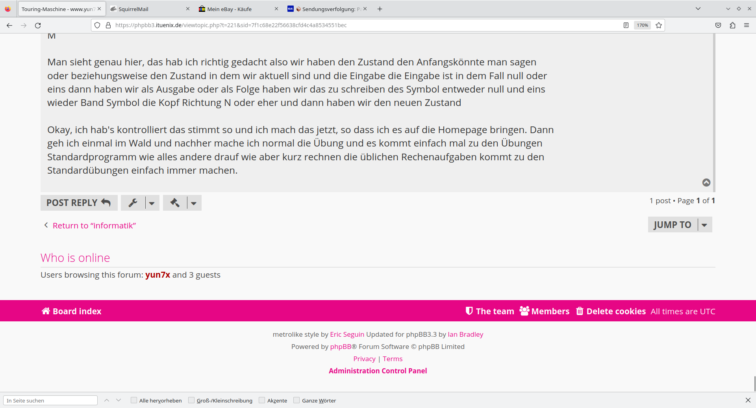Open the wrench topic tools button
Viewport: 756px width, 408px height.
[x=133, y=203]
